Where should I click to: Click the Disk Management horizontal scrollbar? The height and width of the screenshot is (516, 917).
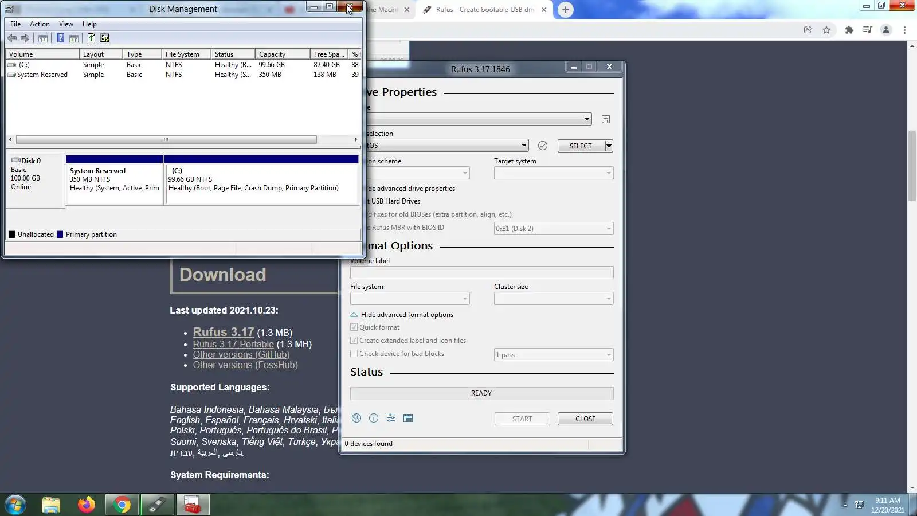[166, 139]
